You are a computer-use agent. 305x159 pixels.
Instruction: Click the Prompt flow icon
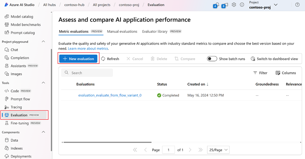click(7, 99)
